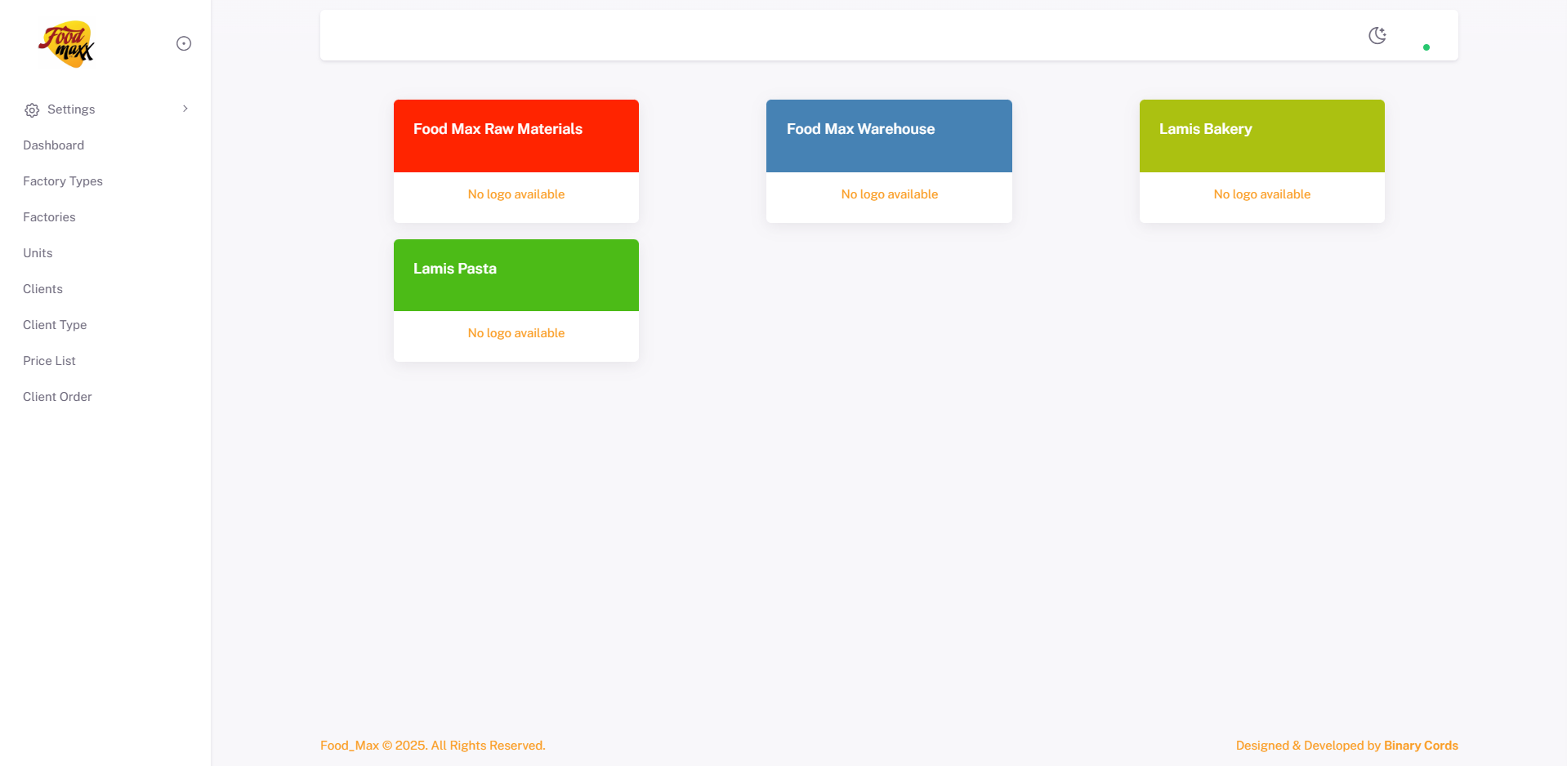Go to Client Order page
The height and width of the screenshot is (766, 1567).
[x=57, y=397]
